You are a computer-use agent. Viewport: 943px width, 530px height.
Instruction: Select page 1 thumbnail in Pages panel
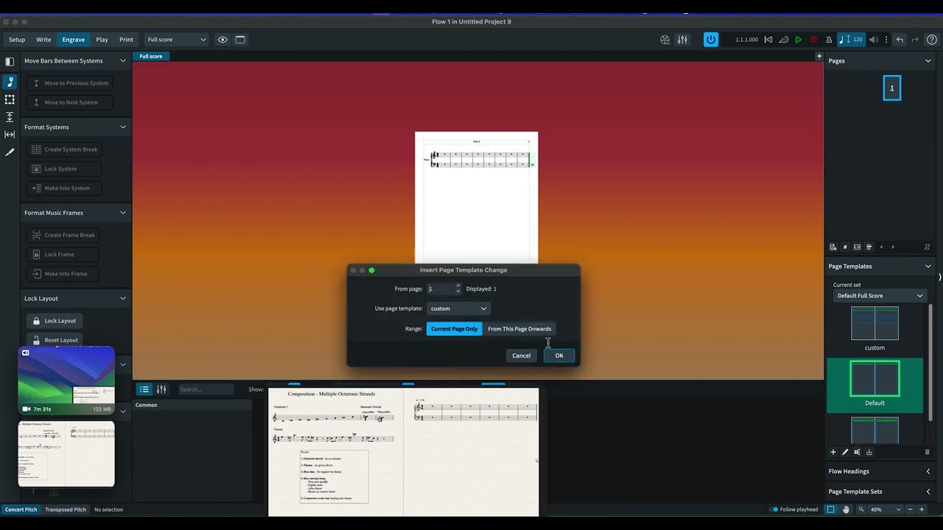point(891,88)
